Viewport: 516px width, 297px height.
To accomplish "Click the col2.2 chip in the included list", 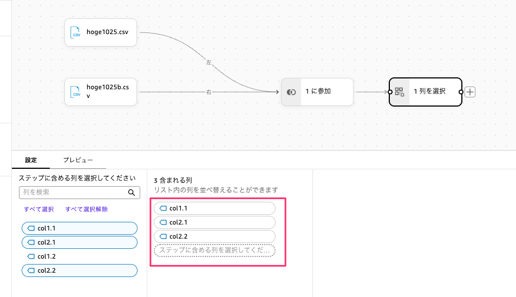I will (x=214, y=236).
